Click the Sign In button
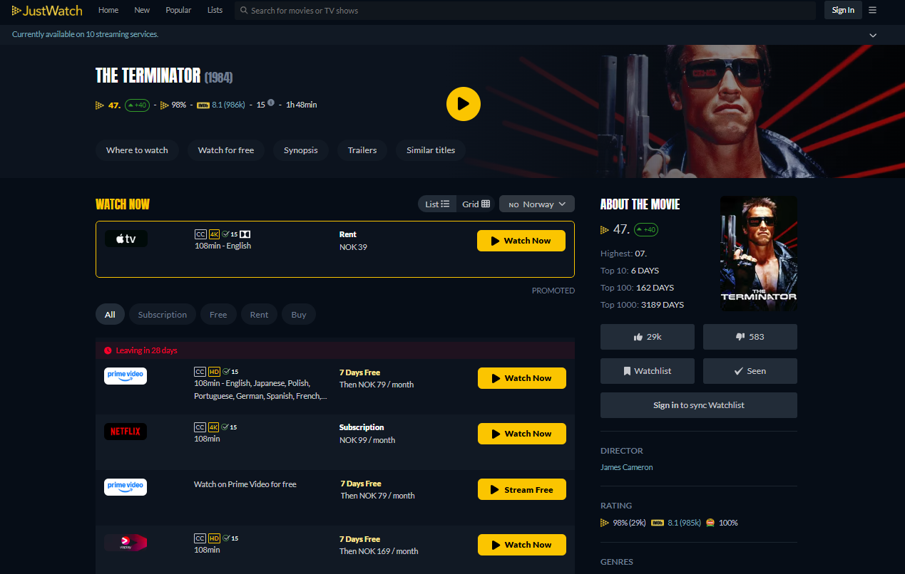The height and width of the screenshot is (574, 905). coord(843,10)
